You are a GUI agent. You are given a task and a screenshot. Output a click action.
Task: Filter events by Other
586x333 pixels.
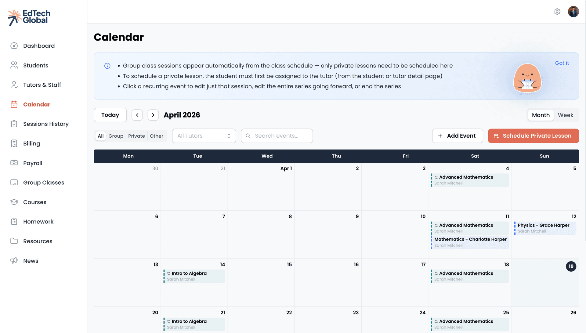(157, 136)
